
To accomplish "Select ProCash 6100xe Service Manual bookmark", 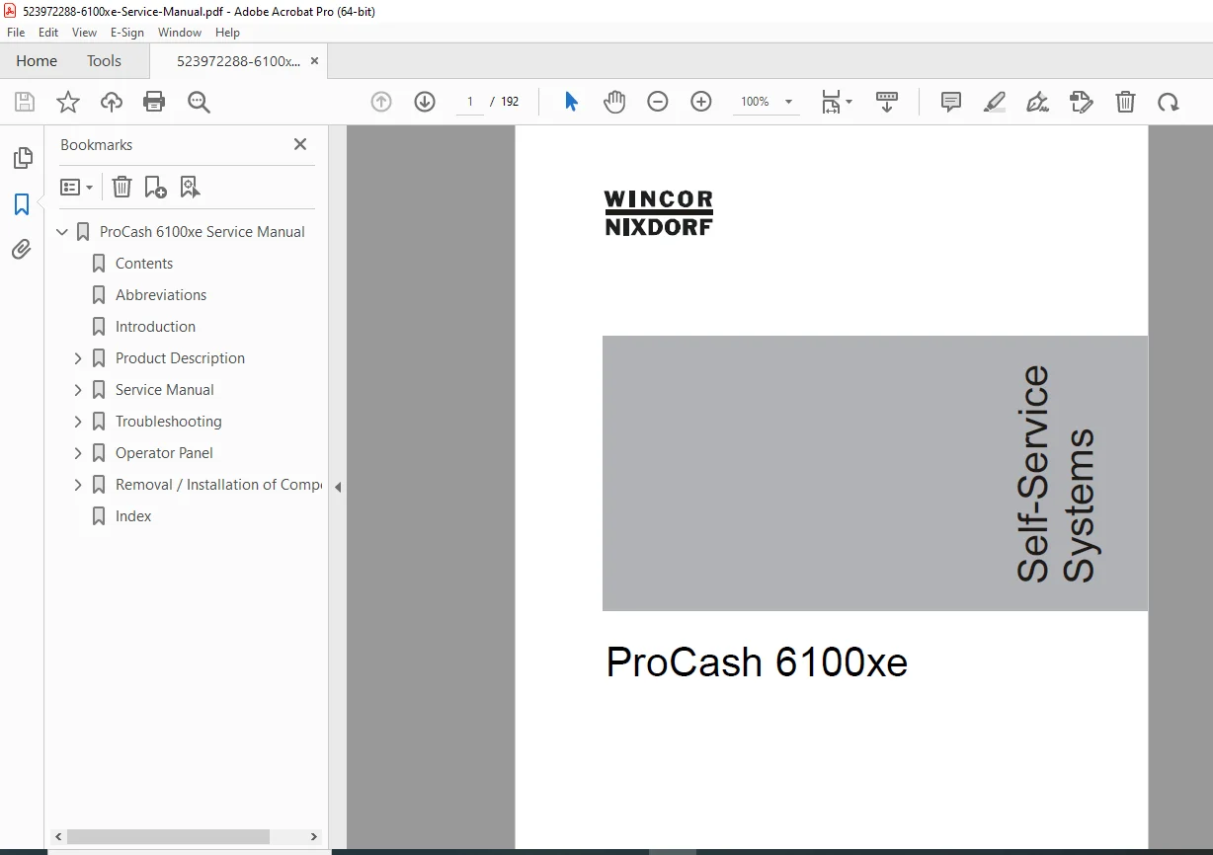I will (x=202, y=232).
